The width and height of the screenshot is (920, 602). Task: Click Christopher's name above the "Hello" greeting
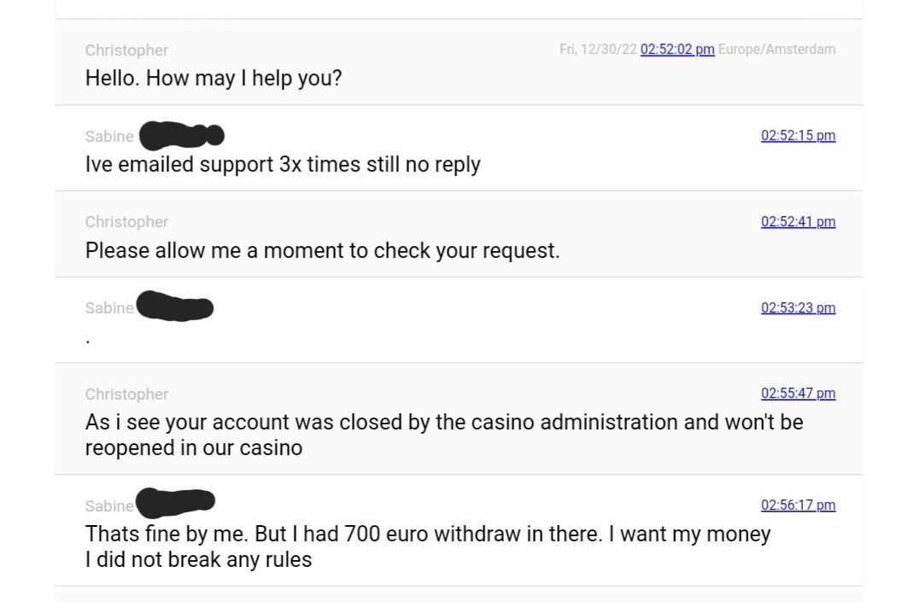coord(126,50)
